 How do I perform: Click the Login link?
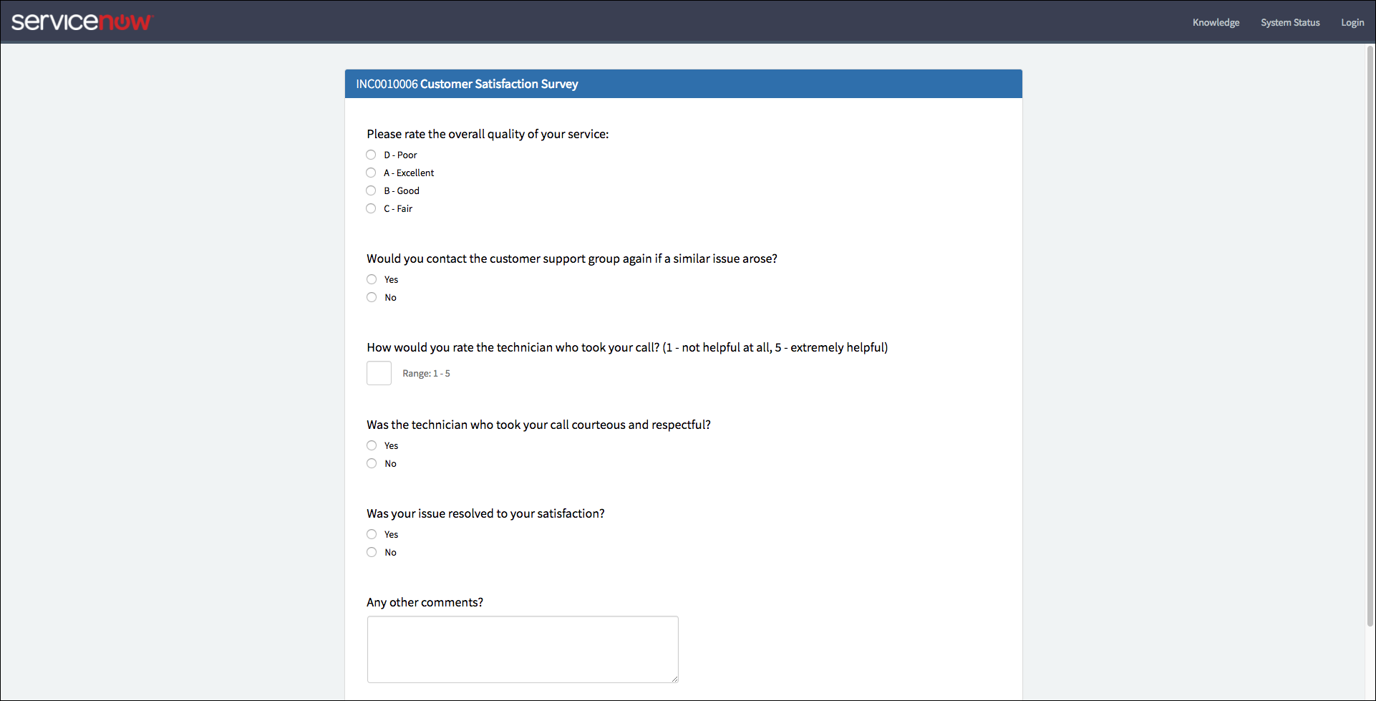[x=1352, y=22]
